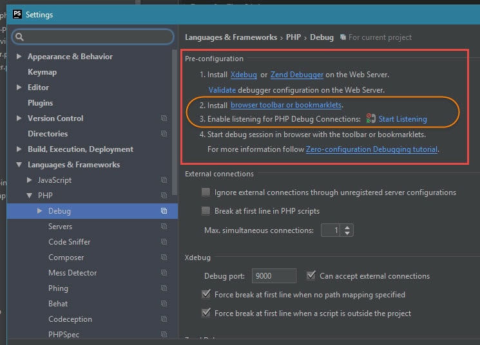Click project-level icon on PHPSpec row

(x=164, y=334)
